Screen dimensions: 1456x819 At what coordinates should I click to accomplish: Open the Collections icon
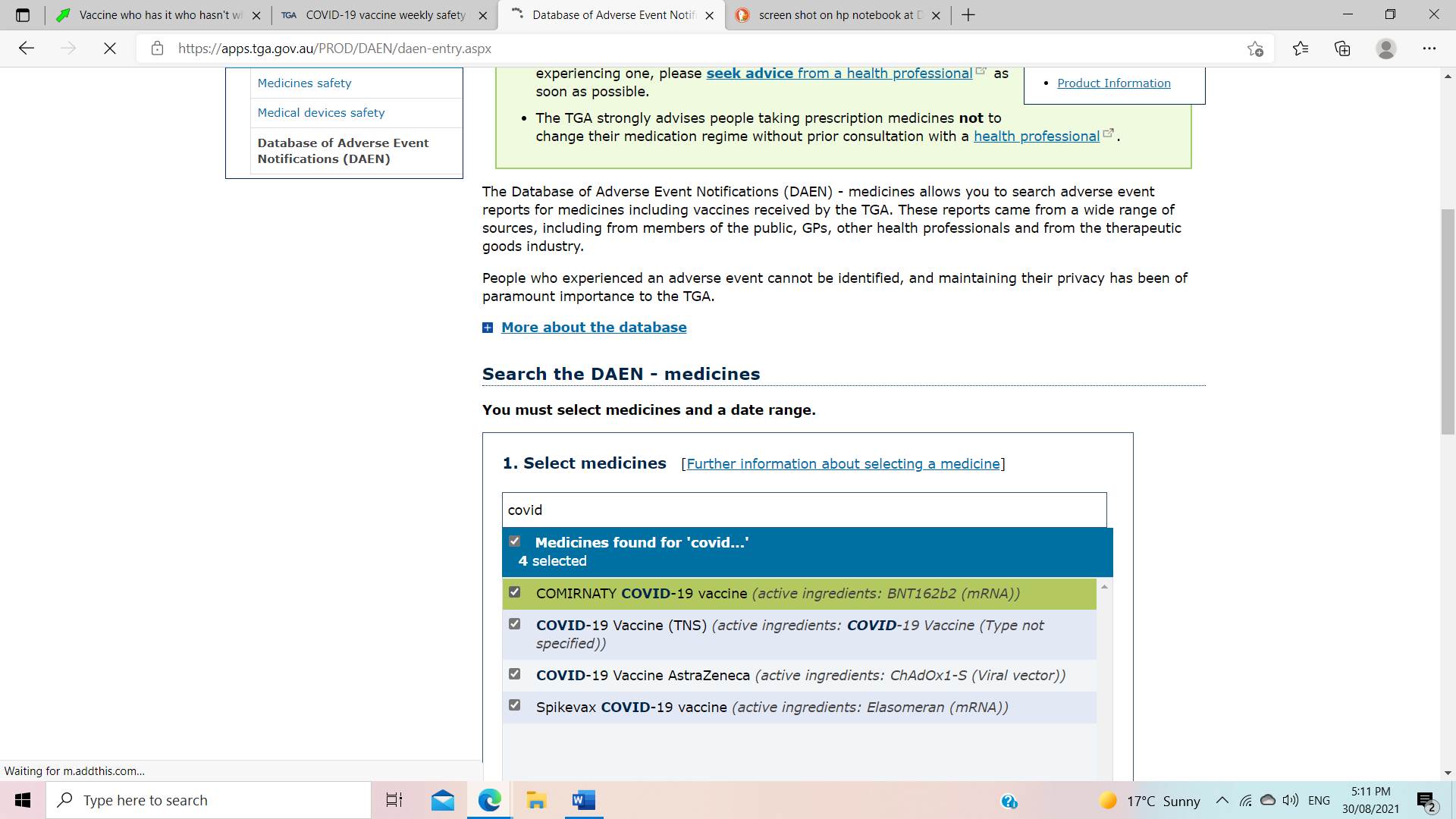1342,49
